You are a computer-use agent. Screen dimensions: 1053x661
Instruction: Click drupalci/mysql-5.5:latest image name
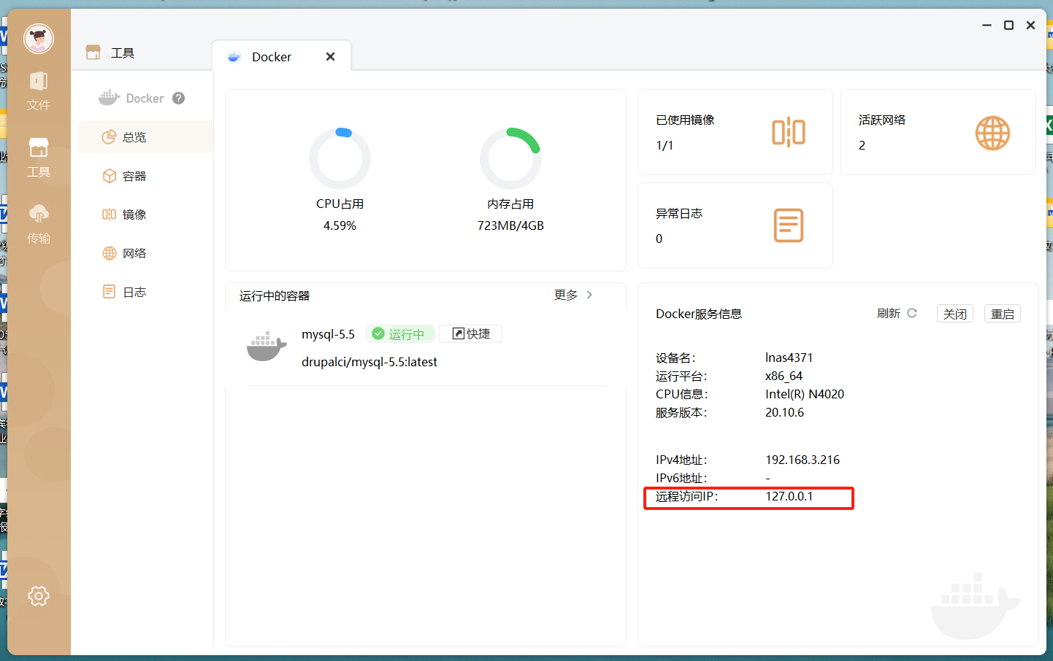(x=369, y=362)
